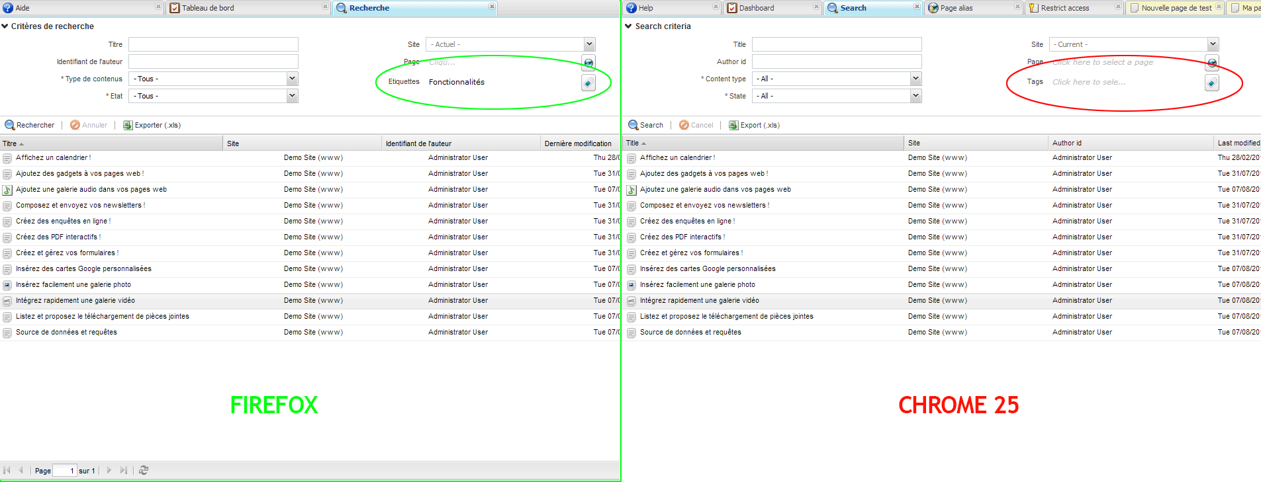The image size is (1261, 482).
Task: Collapse the 'Critères de recherche' section
Action: pyautogui.click(x=5, y=26)
